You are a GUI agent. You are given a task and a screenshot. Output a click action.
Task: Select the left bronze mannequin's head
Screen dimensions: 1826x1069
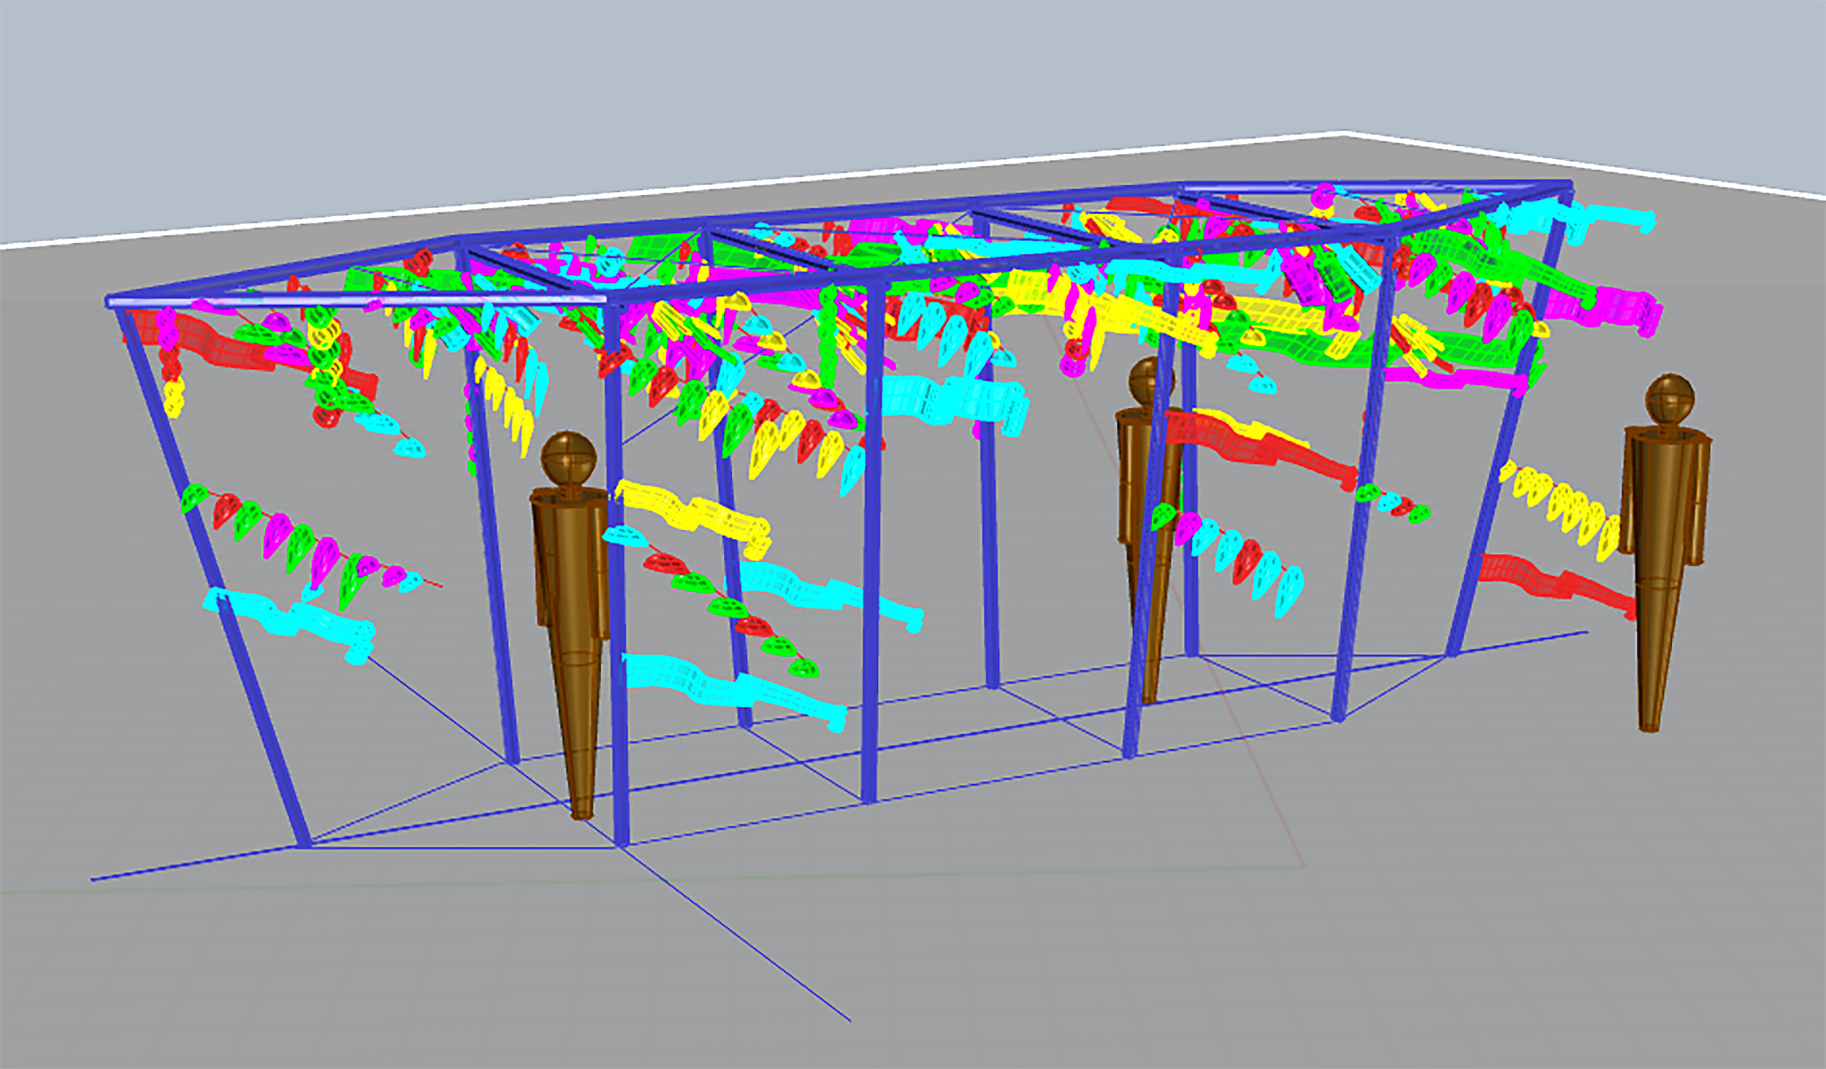(568, 456)
